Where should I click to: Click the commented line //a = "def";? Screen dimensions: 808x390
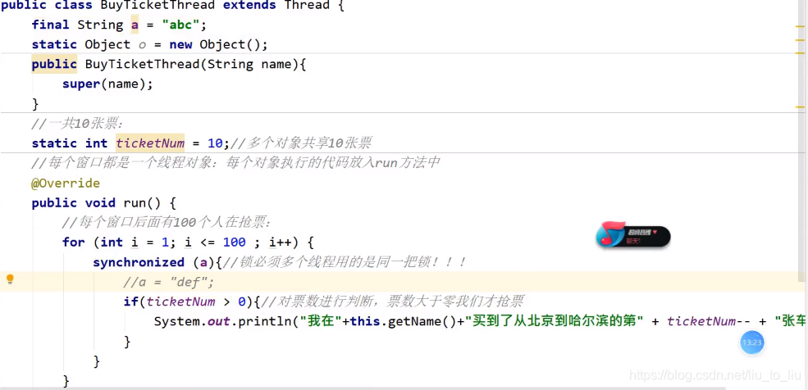pos(169,283)
